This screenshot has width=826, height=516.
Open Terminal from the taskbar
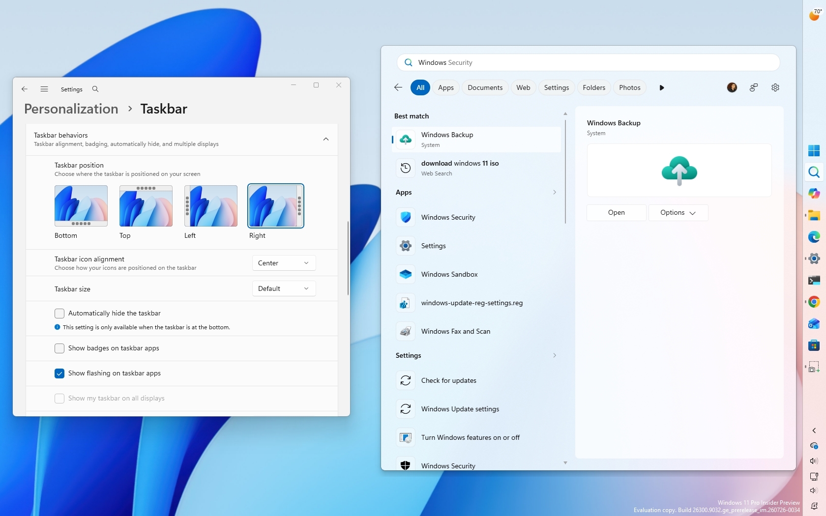click(814, 280)
